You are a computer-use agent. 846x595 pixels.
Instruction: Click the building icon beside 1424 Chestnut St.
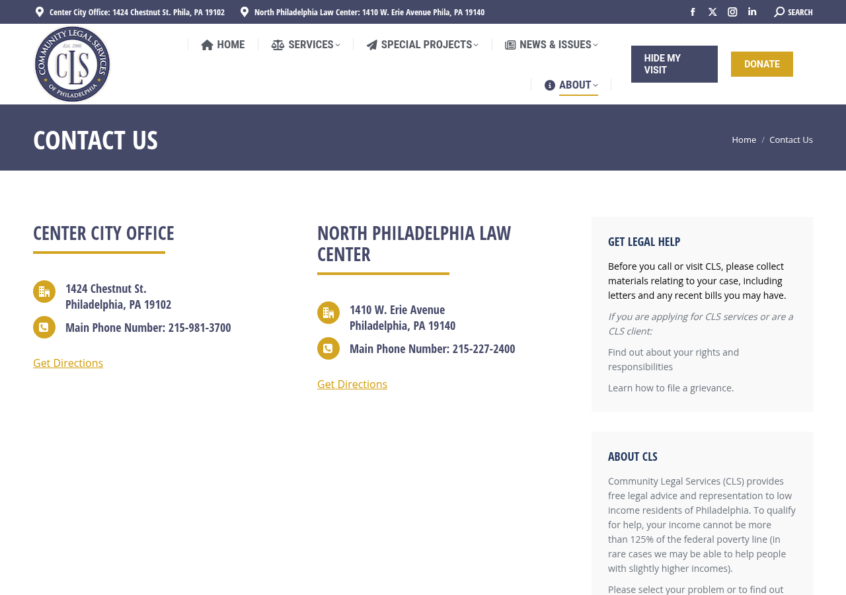pos(44,292)
